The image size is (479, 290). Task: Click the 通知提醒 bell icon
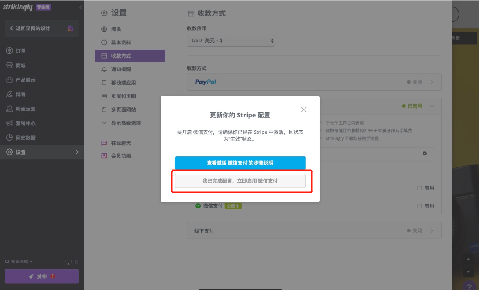click(x=104, y=69)
